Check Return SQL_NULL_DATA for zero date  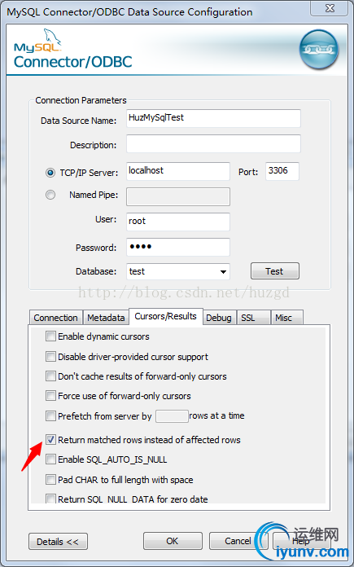pyautogui.click(x=50, y=499)
